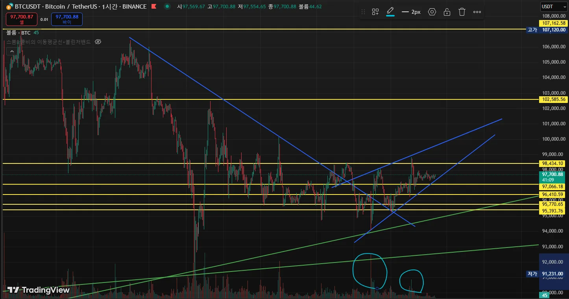Collapse the indicator legend with the chevron
The image size is (569, 299).
coord(11,51)
